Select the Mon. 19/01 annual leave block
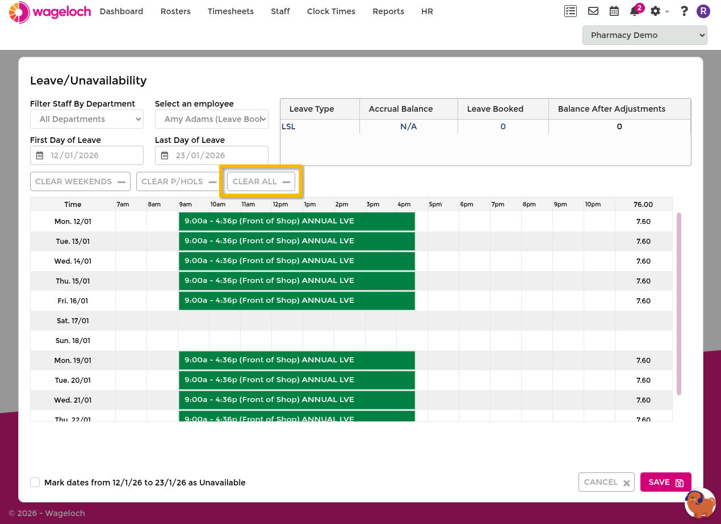The image size is (721, 524). click(297, 360)
